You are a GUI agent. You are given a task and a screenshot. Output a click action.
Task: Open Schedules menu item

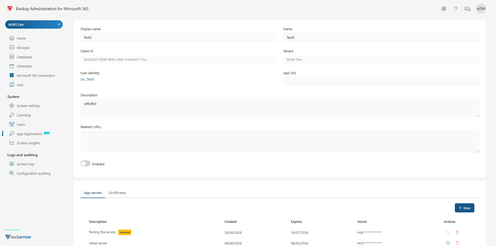click(24, 66)
